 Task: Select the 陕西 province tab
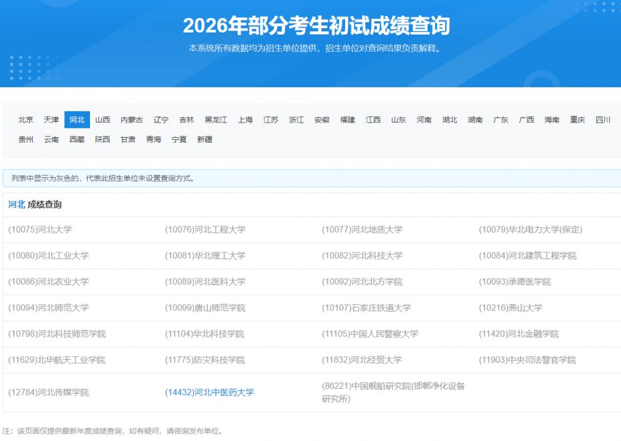[103, 139]
